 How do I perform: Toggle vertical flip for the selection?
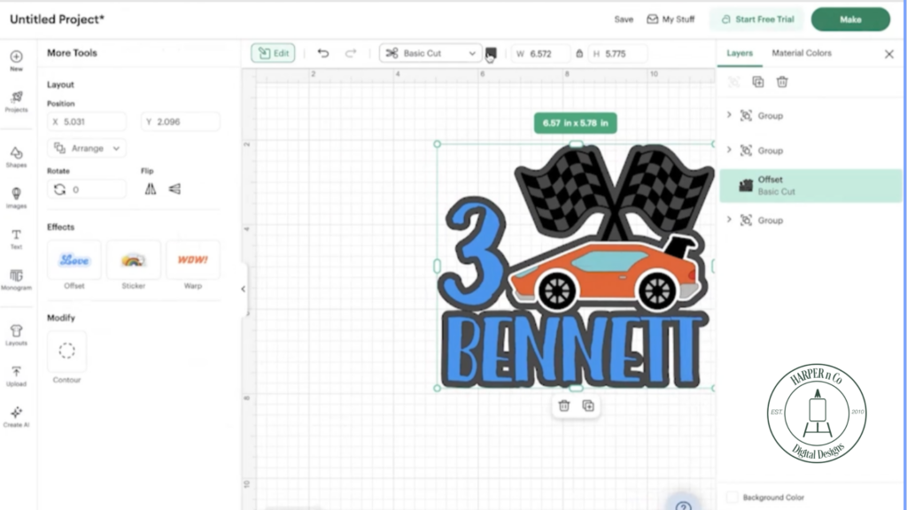[x=174, y=188]
